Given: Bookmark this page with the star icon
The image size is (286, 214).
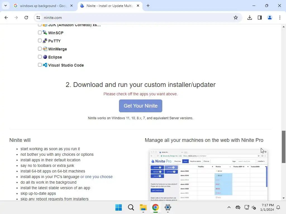Looking at the screenshot, I should (x=236, y=18).
